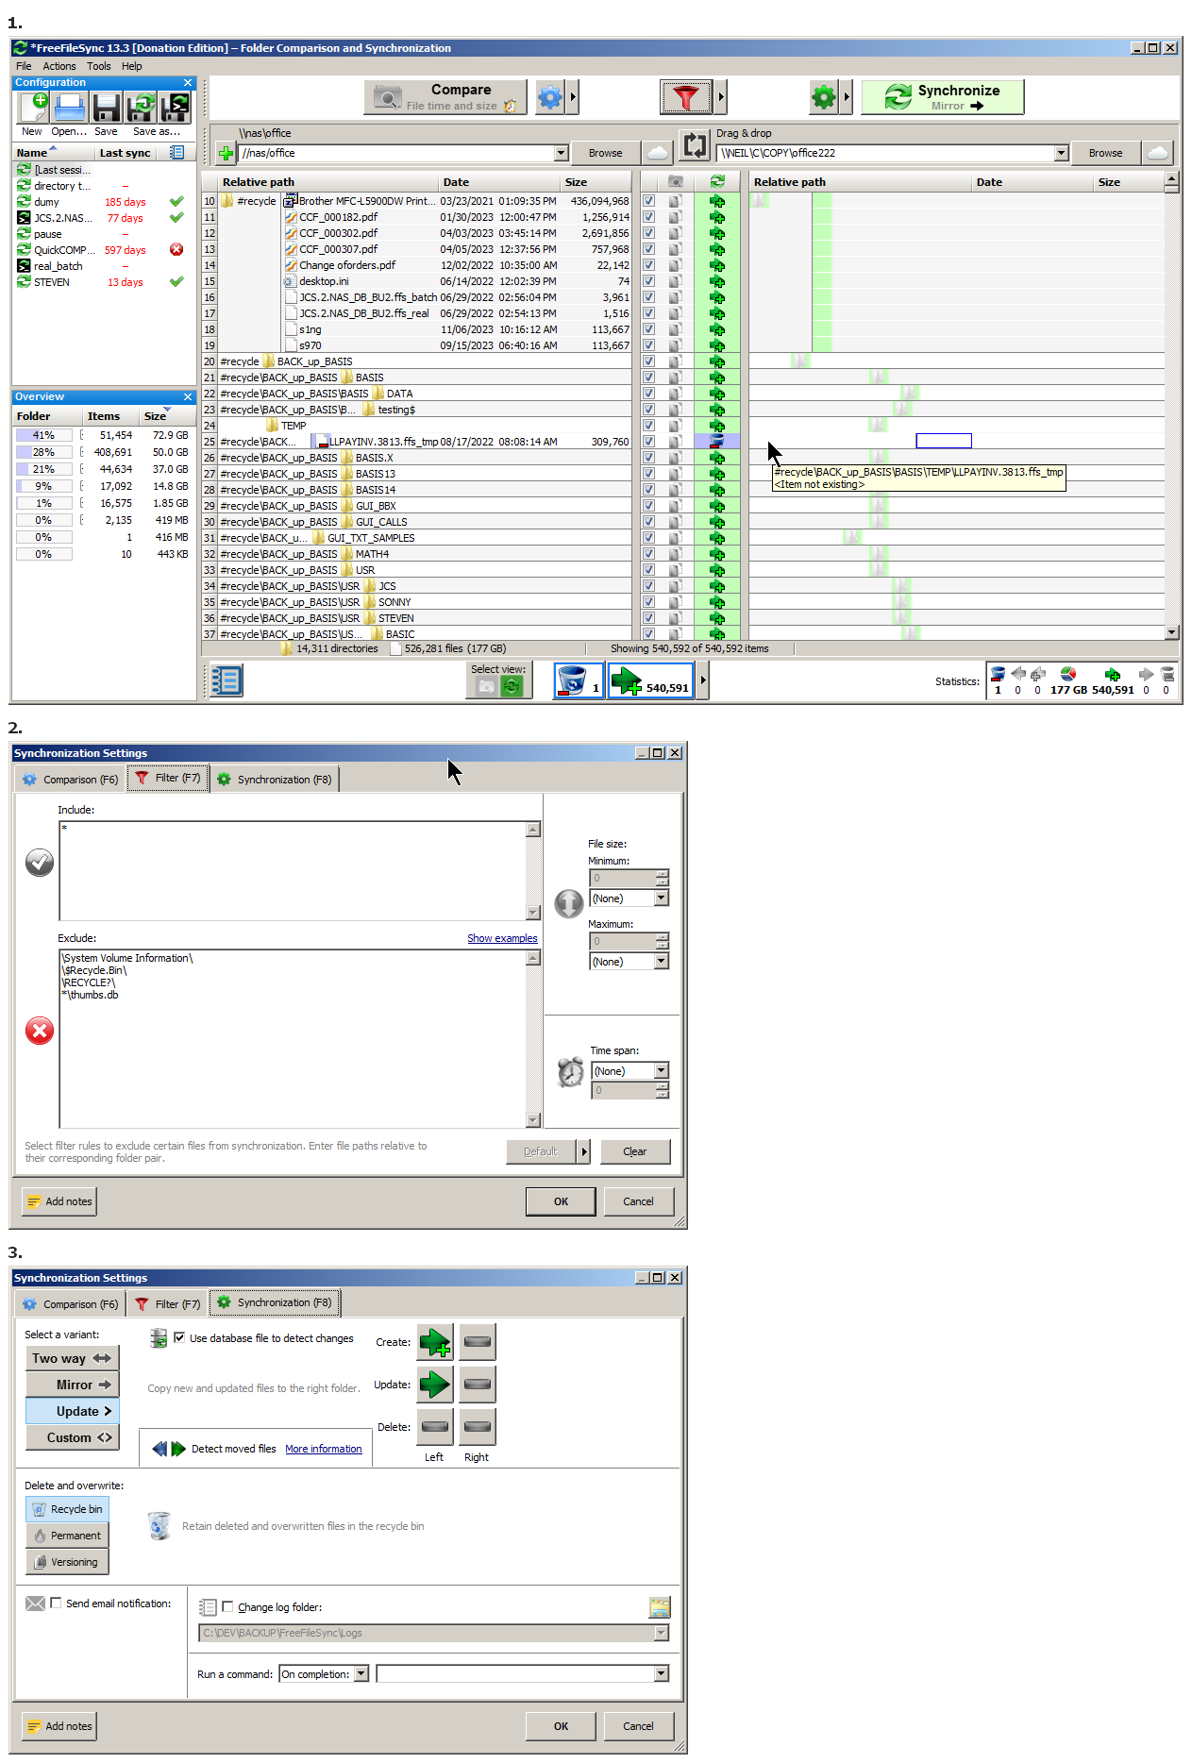Image resolution: width=1192 pixels, height=1763 pixels.
Task: Open a configuration with the Open icon
Action: pyautogui.click(x=69, y=107)
